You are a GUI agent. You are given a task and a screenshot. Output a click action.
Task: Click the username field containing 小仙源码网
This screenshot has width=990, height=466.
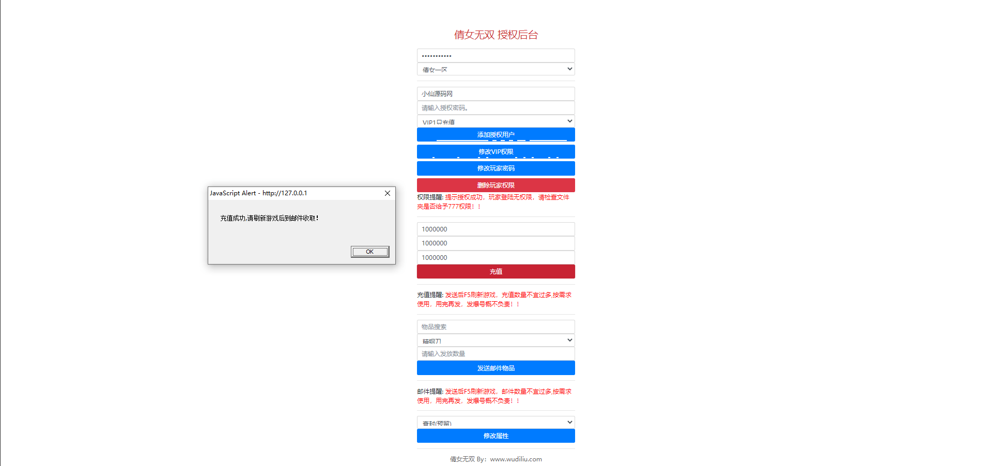tap(496, 94)
